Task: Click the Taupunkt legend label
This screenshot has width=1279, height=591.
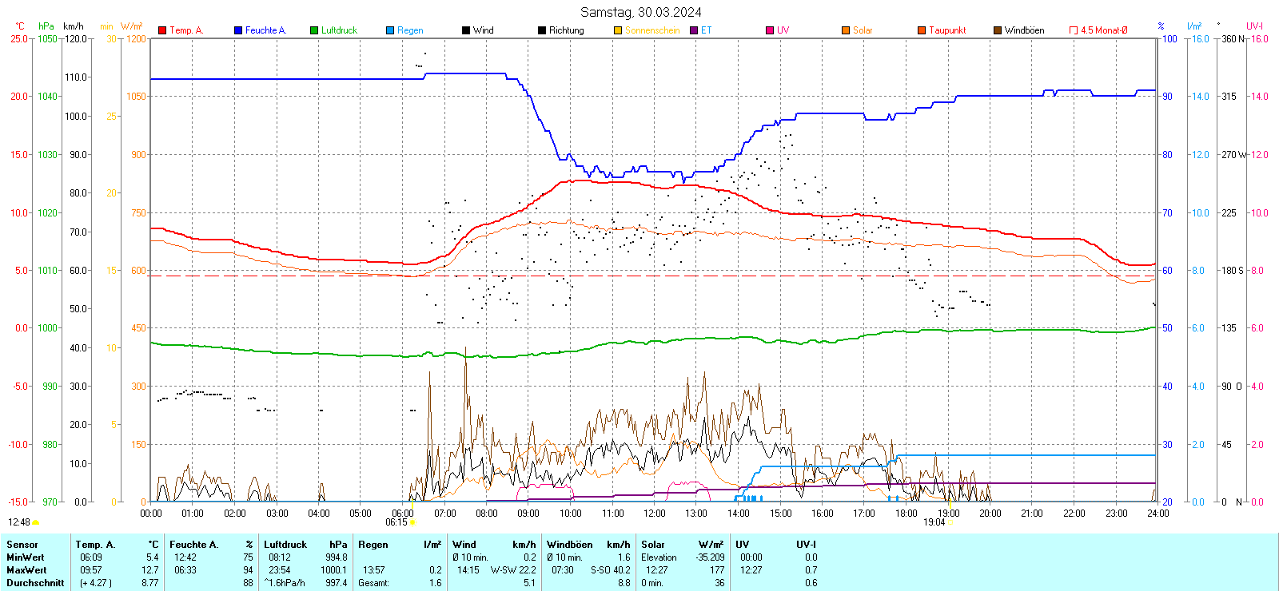Action: [947, 30]
